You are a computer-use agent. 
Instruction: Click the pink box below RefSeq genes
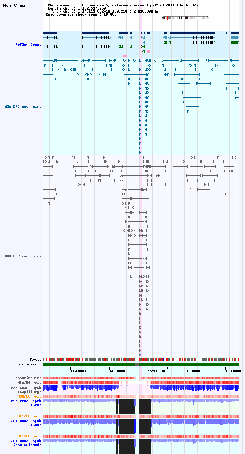125,56
